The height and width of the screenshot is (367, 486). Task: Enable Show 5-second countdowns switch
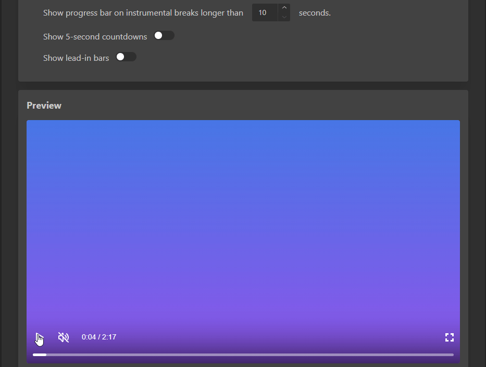164,36
